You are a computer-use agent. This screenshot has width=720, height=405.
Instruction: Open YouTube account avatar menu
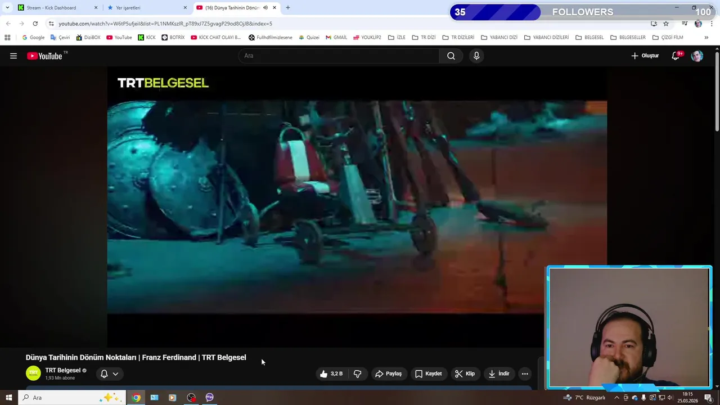tap(697, 56)
